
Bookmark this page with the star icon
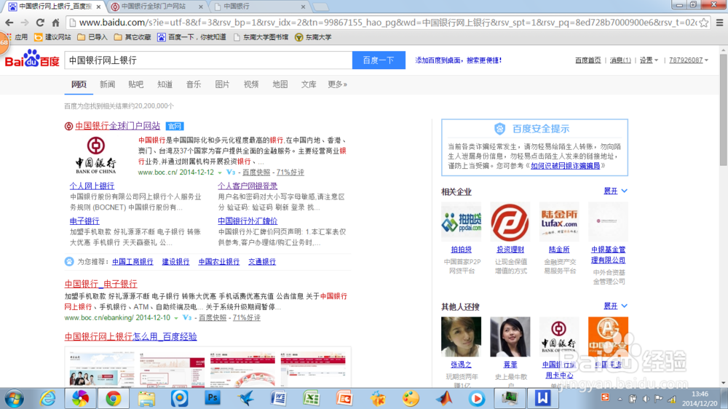[704, 23]
